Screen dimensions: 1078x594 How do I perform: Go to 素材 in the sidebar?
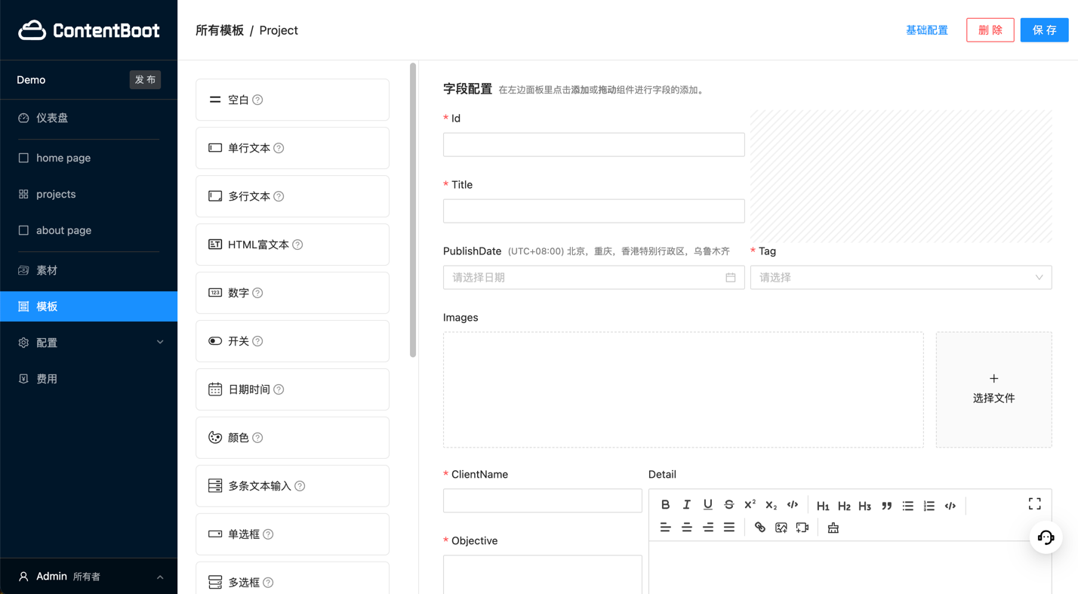click(x=47, y=270)
